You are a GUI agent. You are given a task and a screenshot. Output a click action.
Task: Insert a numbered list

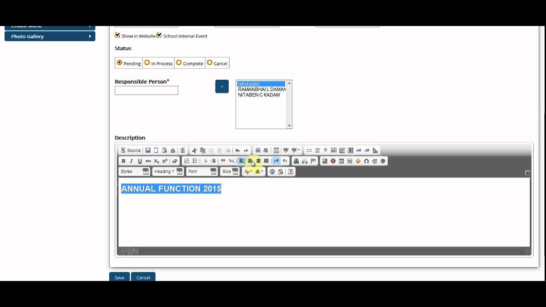click(x=186, y=161)
